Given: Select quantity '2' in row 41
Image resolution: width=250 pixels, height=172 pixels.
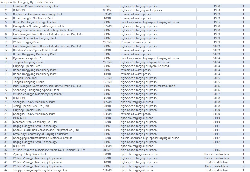Looking at the screenshot, I should (x=243, y=166).
